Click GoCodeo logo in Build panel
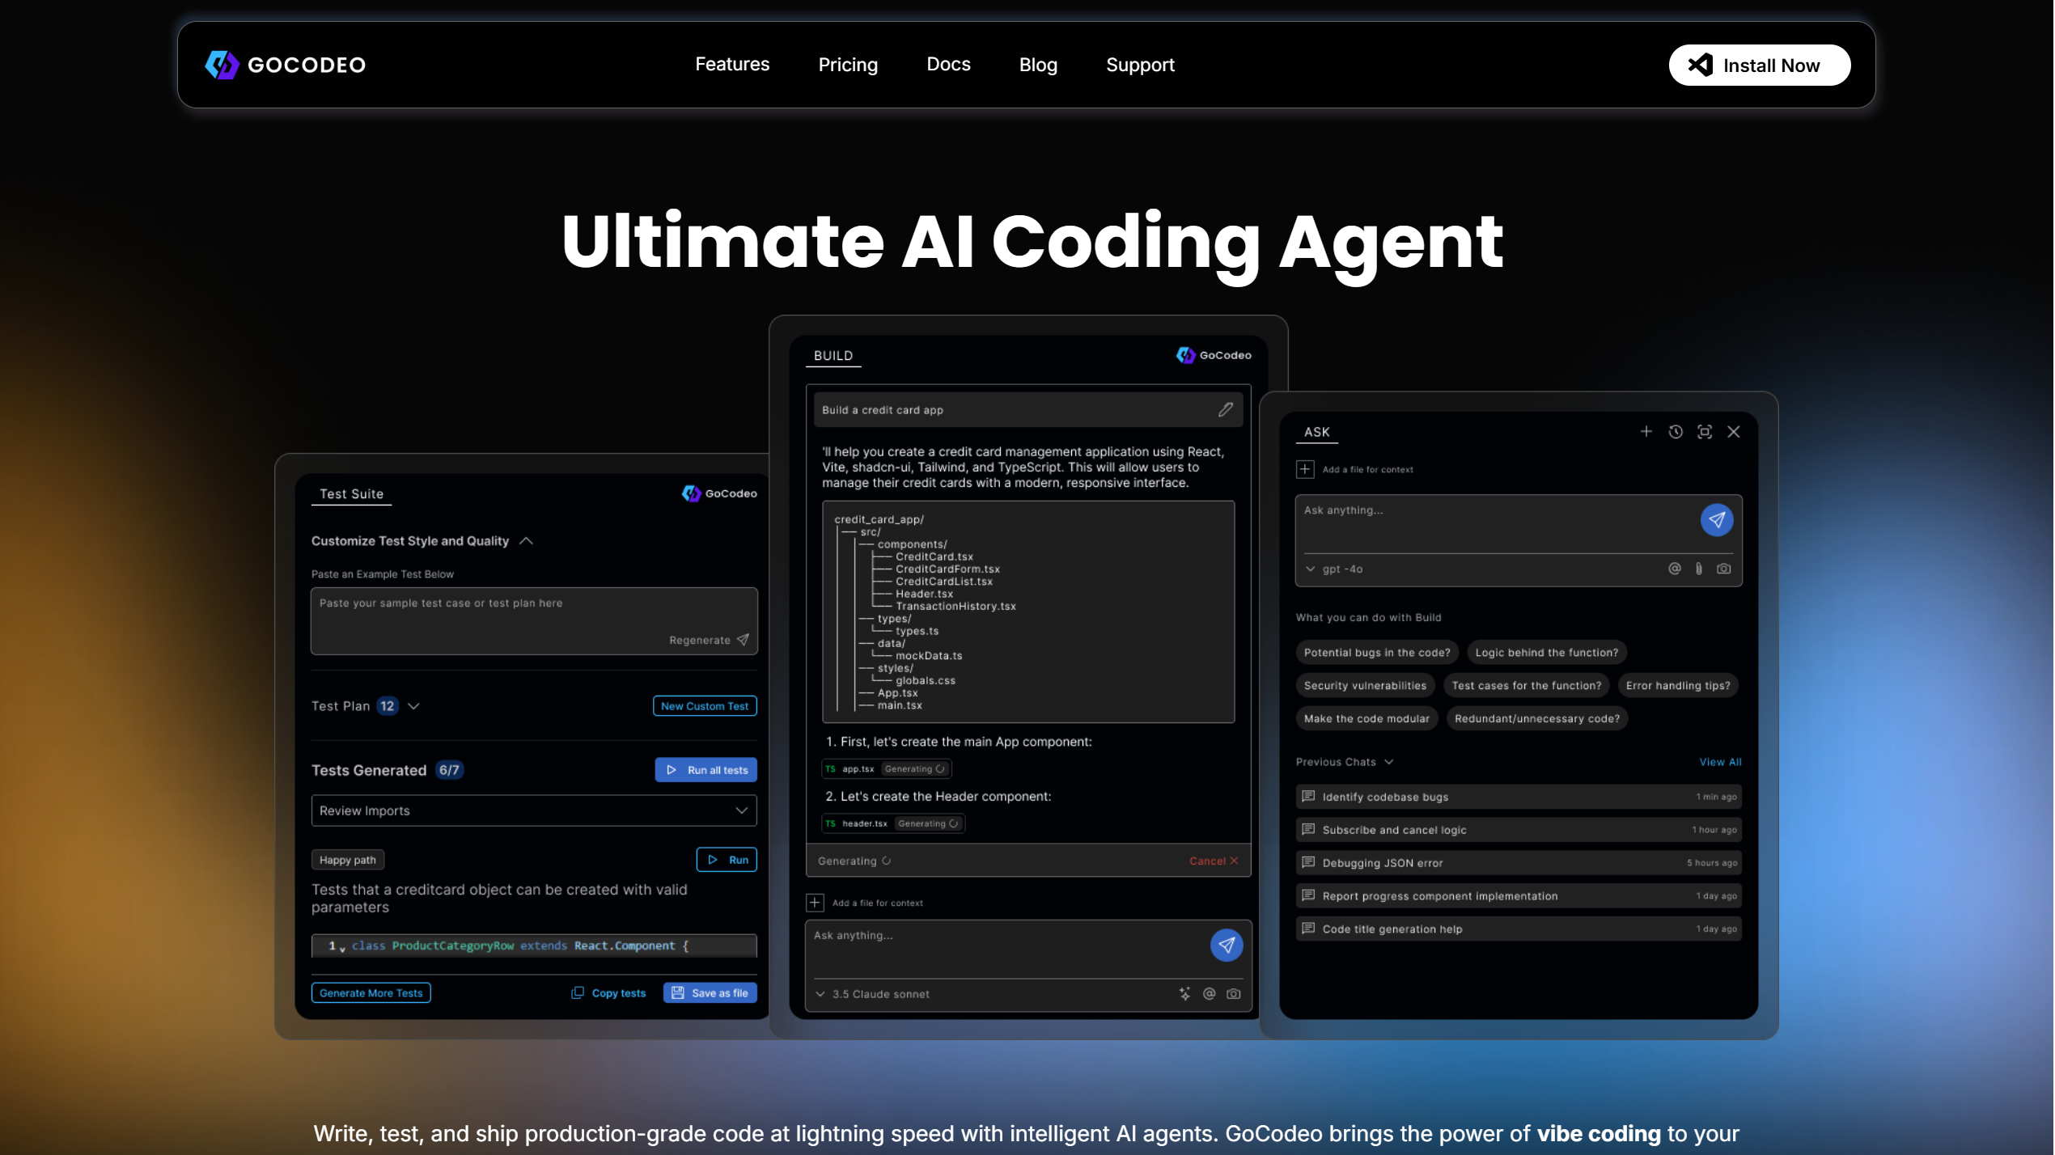This screenshot has width=2055, height=1155. (x=1214, y=356)
